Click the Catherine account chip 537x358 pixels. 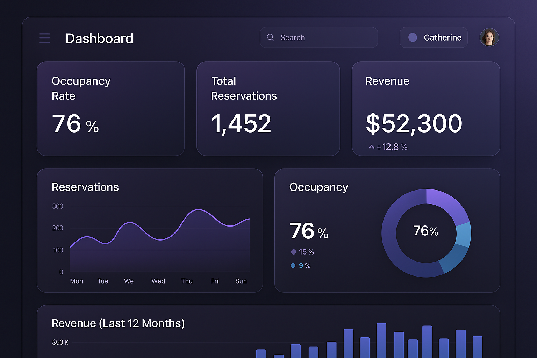434,37
